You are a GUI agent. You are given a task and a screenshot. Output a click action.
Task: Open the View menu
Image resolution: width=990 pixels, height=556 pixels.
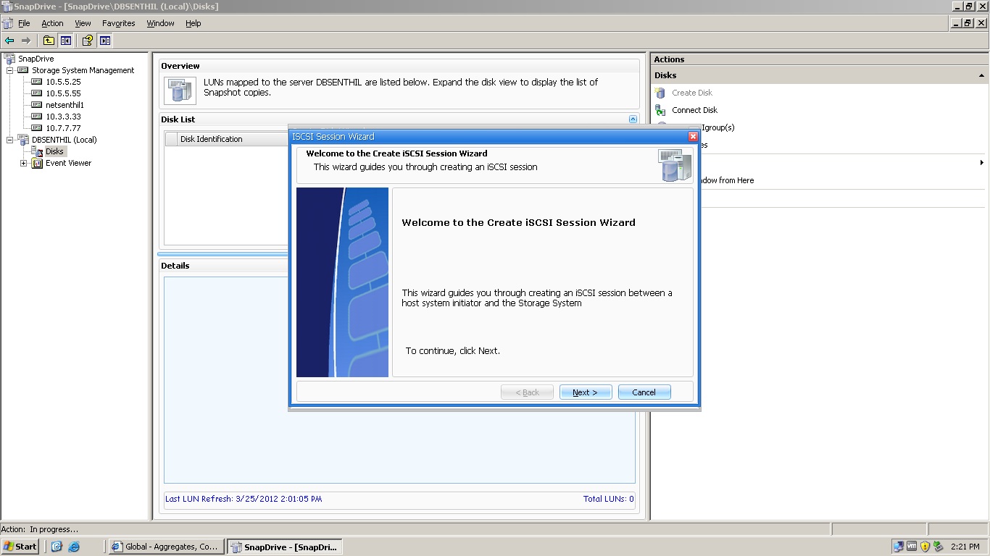83,23
